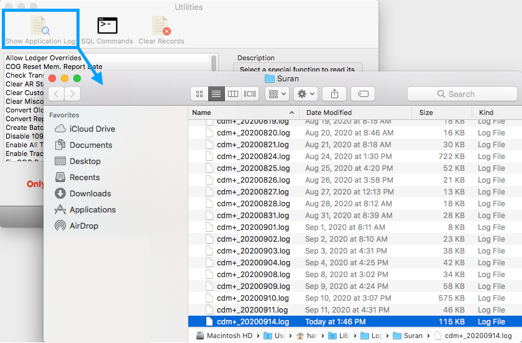
Task: Open the Action gear dropdown menu
Action: tap(306, 94)
